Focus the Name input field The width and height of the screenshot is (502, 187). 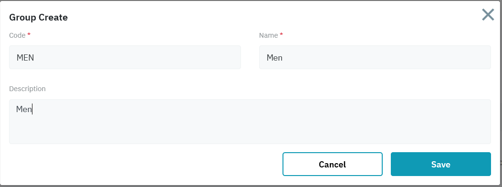pos(375,57)
